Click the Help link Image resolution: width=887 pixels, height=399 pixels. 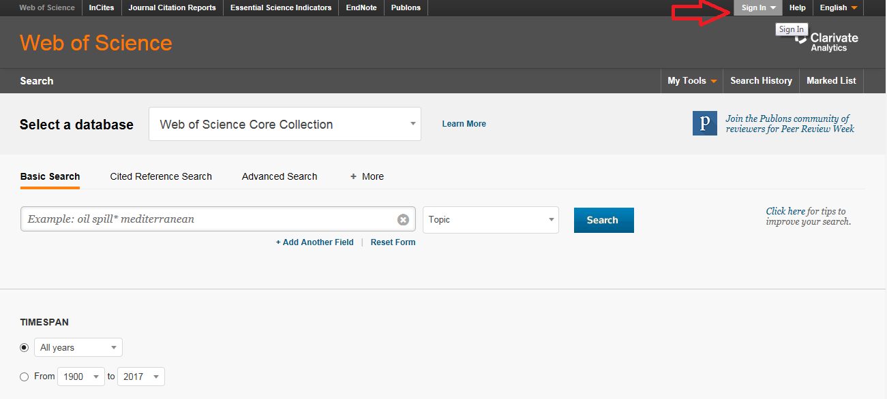pos(798,8)
